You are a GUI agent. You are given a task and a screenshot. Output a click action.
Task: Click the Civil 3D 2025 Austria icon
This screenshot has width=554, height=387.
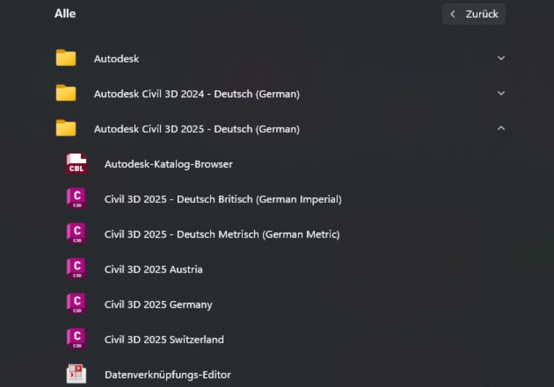click(76, 269)
